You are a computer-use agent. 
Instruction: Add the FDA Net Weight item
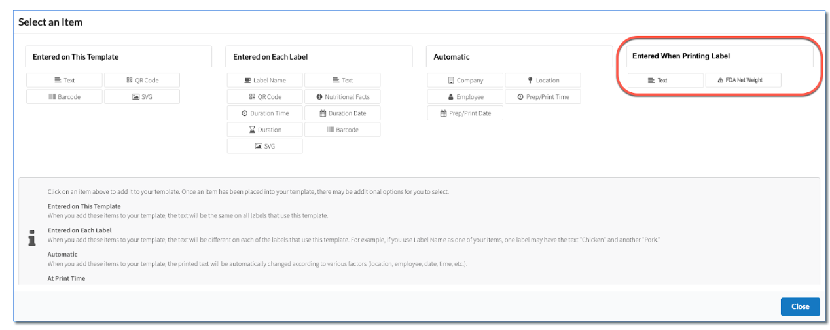coord(743,81)
